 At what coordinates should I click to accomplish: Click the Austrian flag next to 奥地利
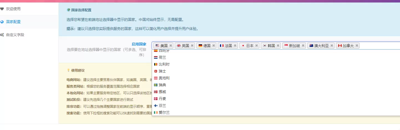(156, 78)
